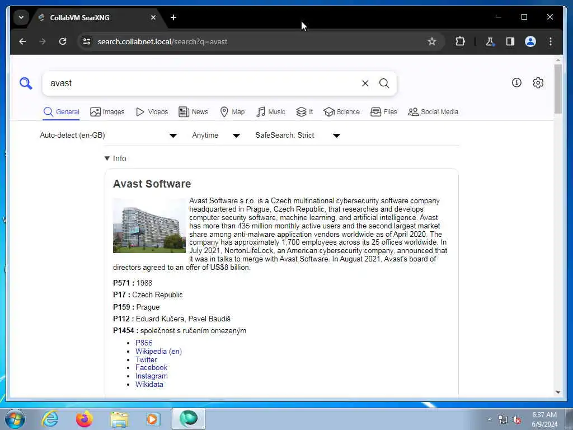Clear the search query with the X
The width and height of the screenshot is (573, 430).
[365, 83]
